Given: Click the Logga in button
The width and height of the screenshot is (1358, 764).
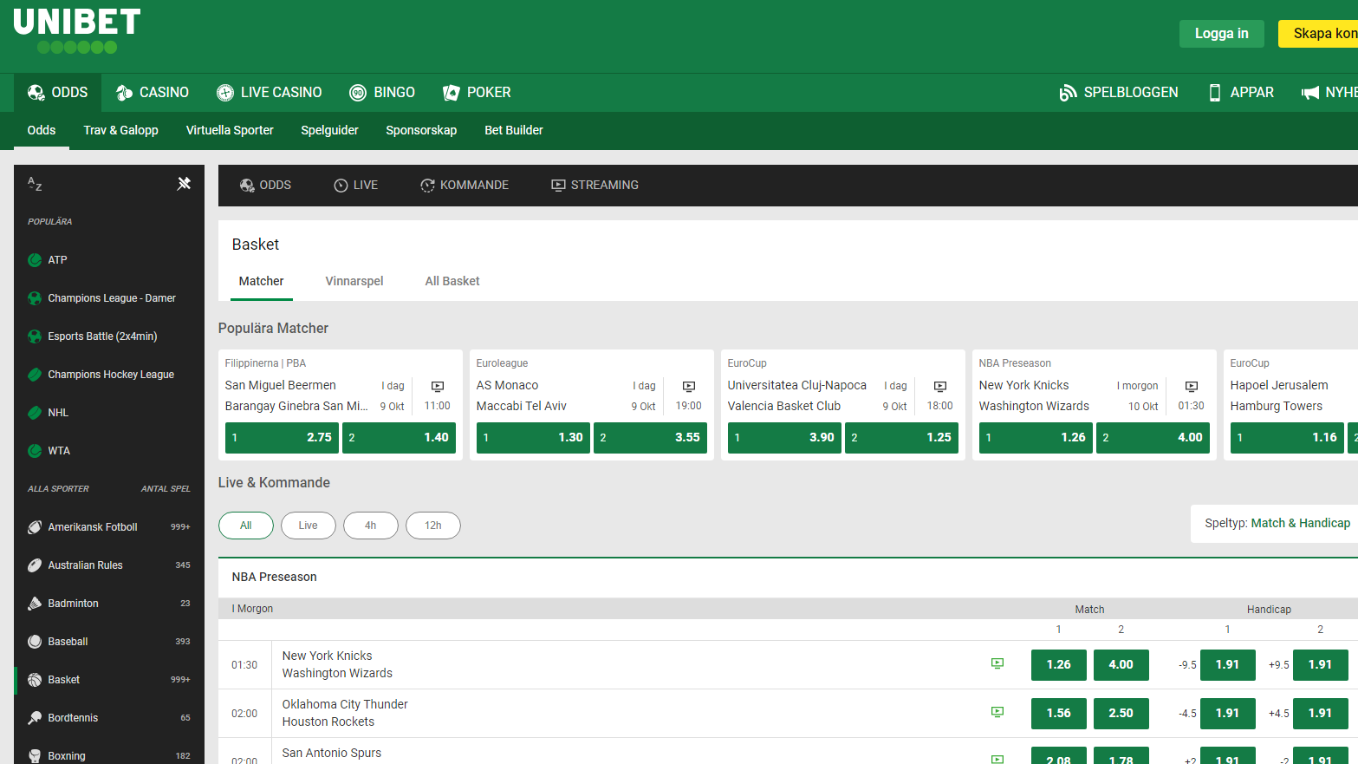Looking at the screenshot, I should 1221,33.
